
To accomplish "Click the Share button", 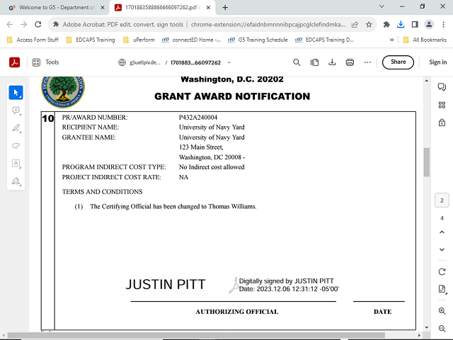I will [398, 62].
